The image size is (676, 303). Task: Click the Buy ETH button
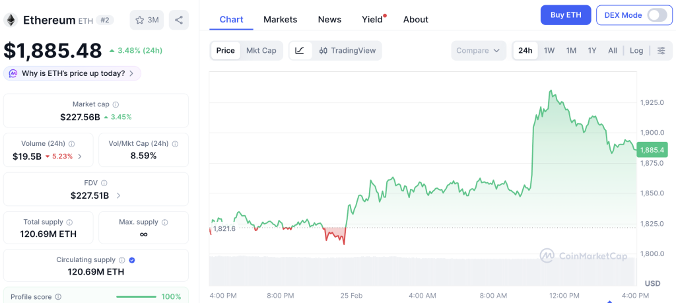point(566,15)
